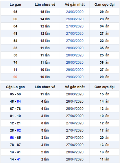120x164 pixels.
Task: Select Lo gan number 11
Action: 15,70
